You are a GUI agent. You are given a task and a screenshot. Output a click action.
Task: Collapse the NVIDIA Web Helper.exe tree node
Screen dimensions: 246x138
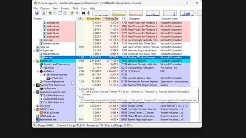[x=34, y=85]
